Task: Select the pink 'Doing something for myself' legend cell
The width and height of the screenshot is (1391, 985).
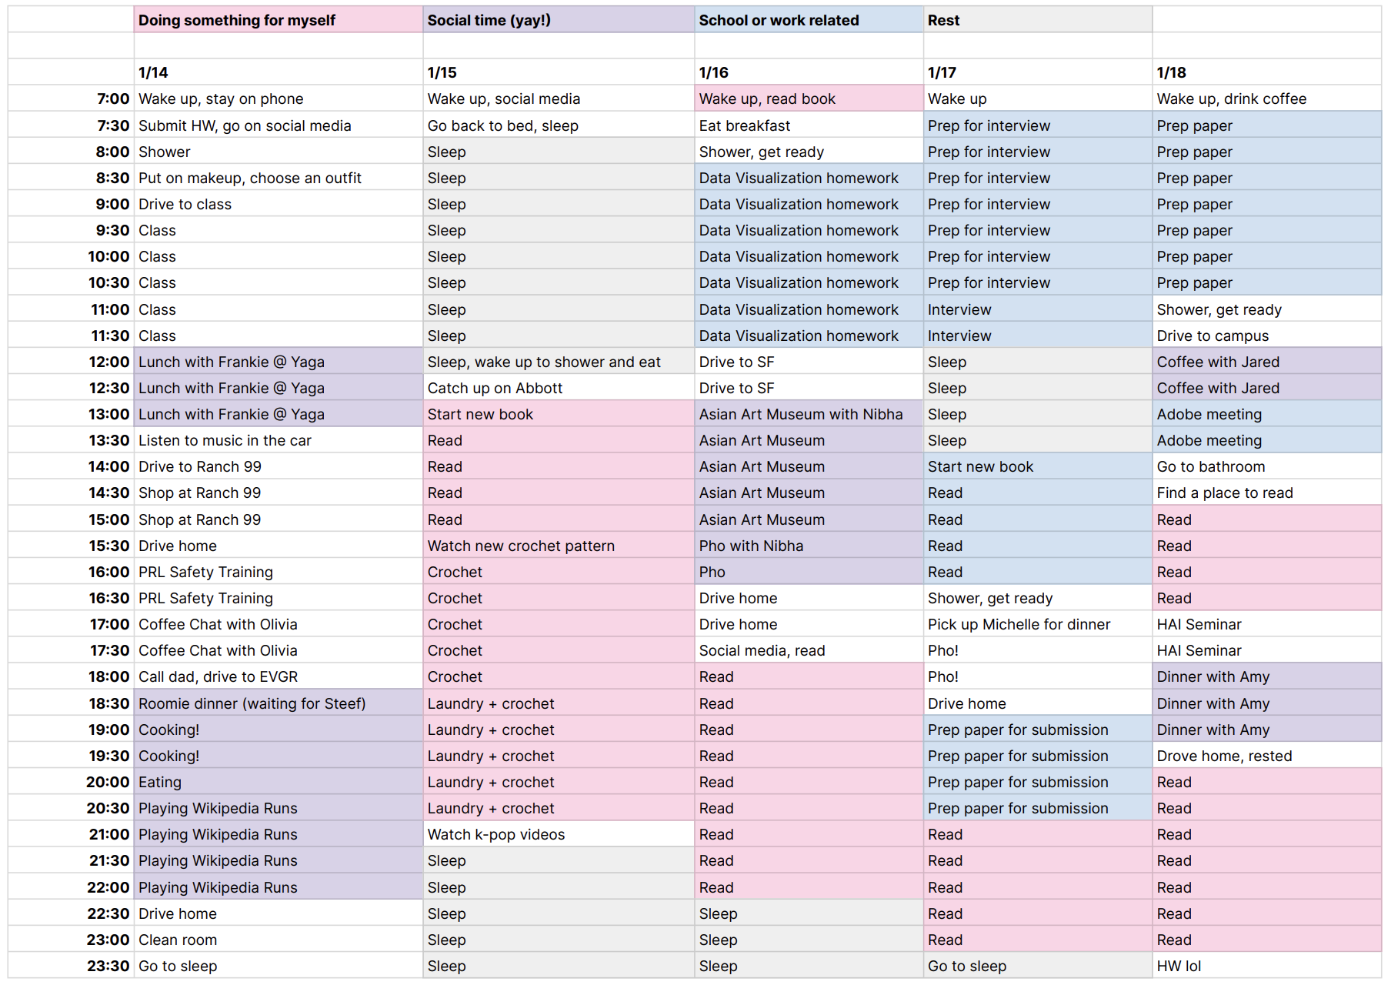Action: [x=278, y=20]
